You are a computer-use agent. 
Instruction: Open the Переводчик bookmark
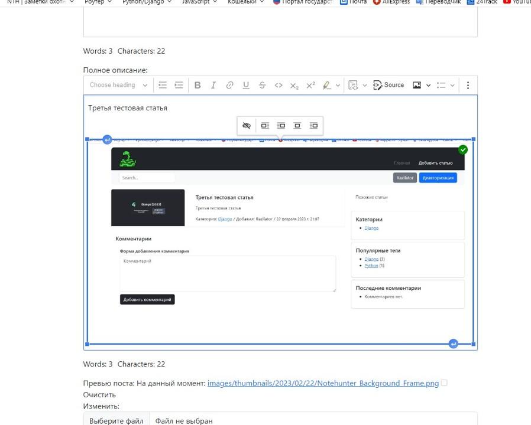coord(438,2)
